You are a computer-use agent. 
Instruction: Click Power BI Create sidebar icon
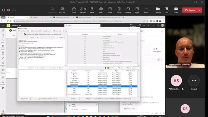coord(3,36)
